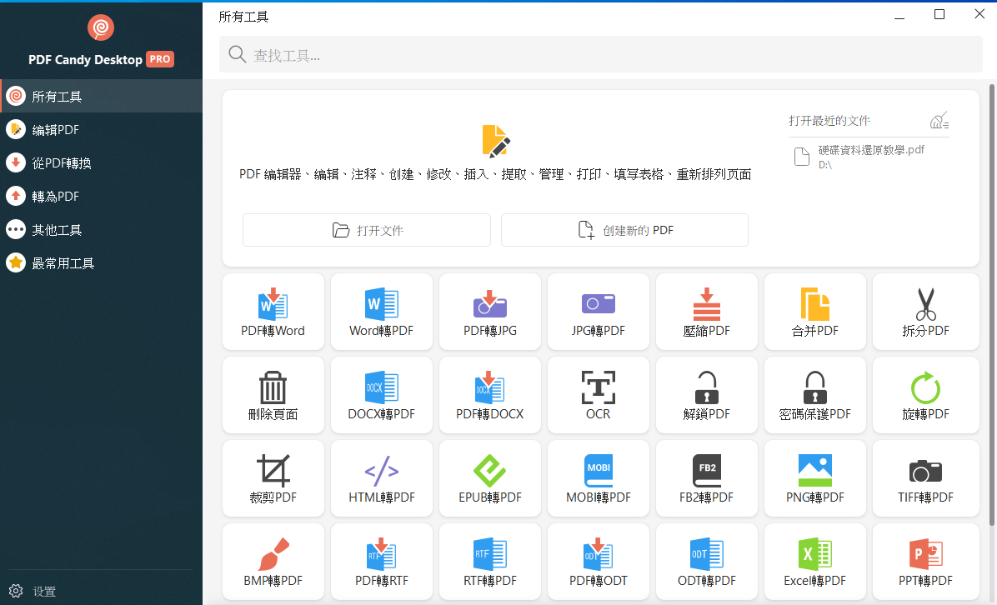Image resolution: width=997 pixels, height=605 pixels.
Task: Open 设置 settings at sidebar bottom
Action: coord(33,592)
